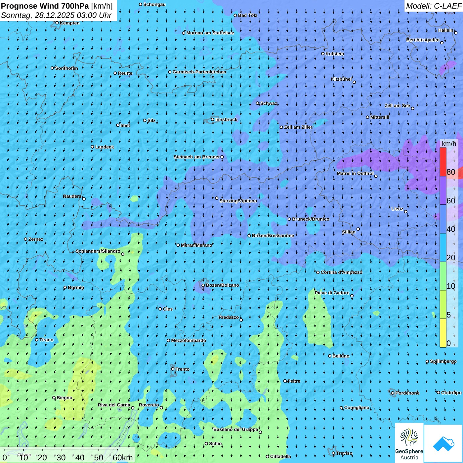Click the Lienz city marker
The height and width of the screenshot is (463, 463).
[x=406, y=212]
